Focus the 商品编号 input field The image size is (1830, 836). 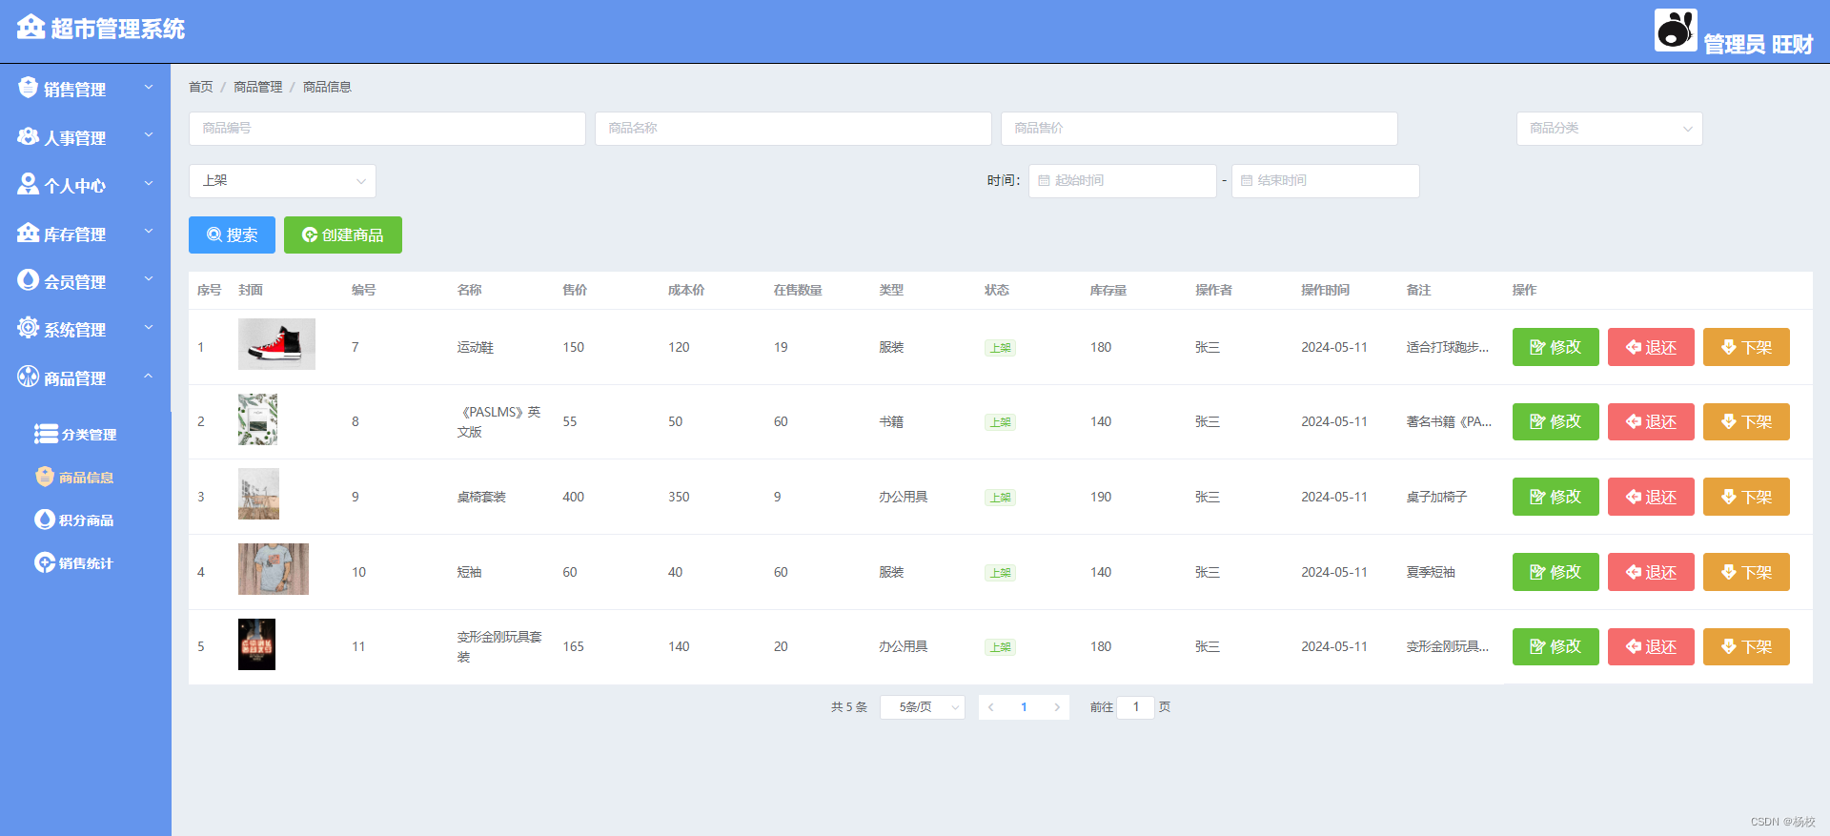click(387, 129)
